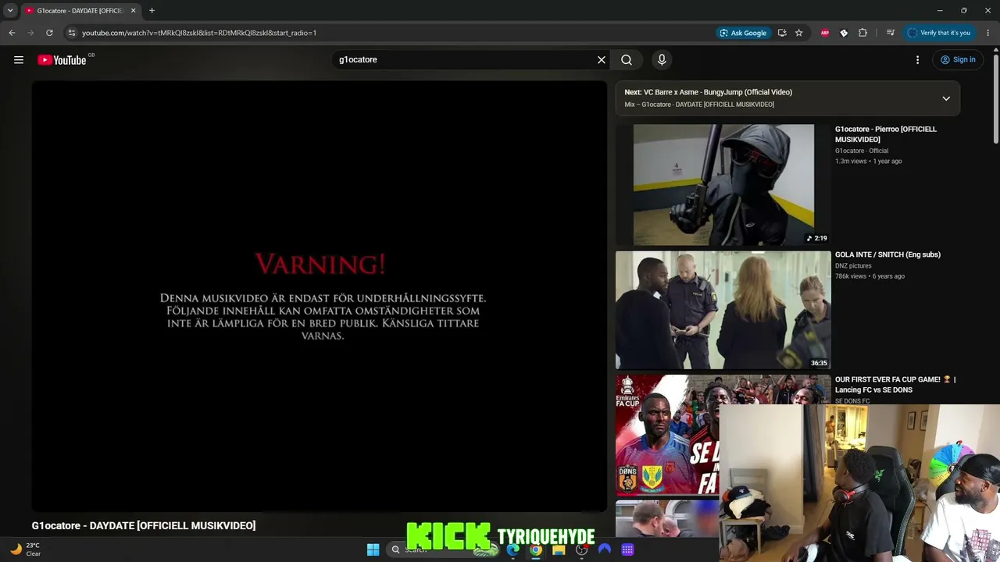Viewport: 1000px width, 562px height.
Task: Open the ABP Adblock Plus extension
Action: (825, 33)
